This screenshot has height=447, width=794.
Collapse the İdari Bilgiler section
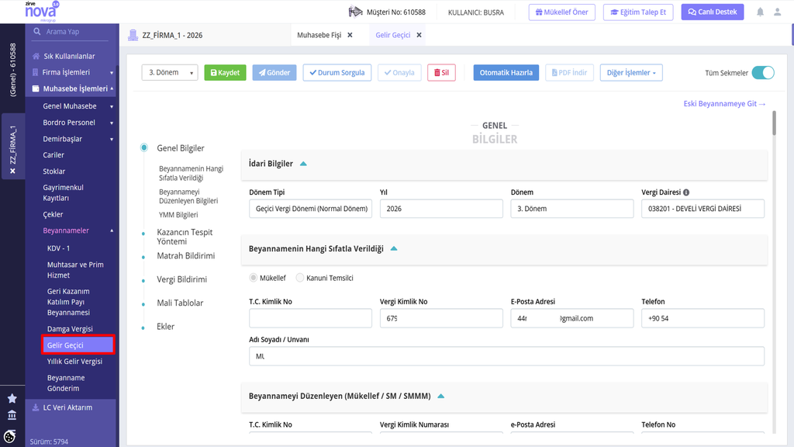point(303,164)
